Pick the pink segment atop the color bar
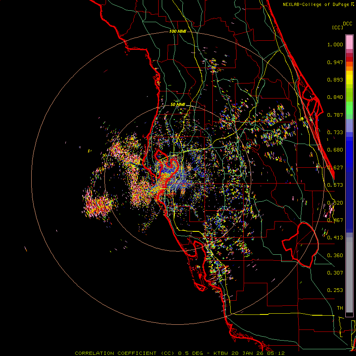This screenshot has width=356, height=356. click(x=349, y=42)
